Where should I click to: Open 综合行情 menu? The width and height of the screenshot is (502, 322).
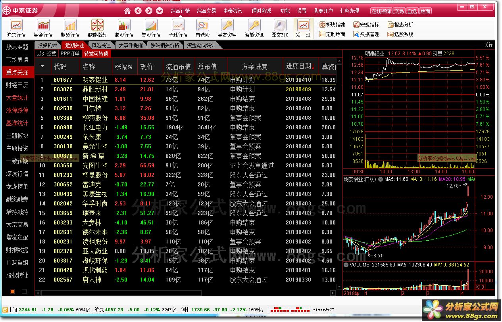point(180,11)
